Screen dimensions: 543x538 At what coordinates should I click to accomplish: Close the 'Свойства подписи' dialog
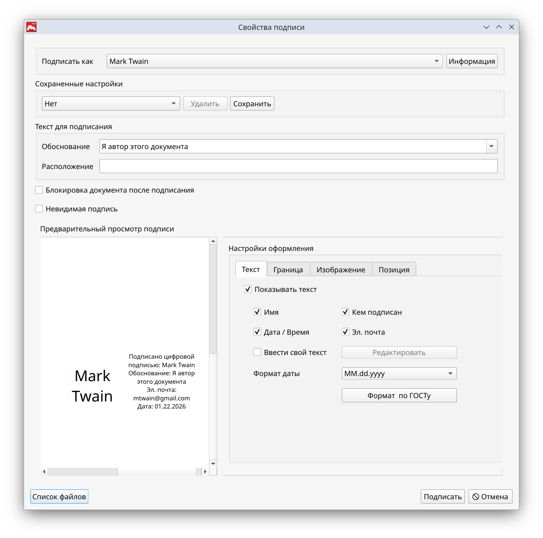click(512, 27)
